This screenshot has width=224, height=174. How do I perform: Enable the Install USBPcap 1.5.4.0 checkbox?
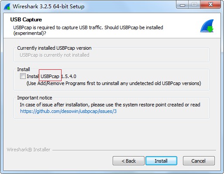coord(23,76)
